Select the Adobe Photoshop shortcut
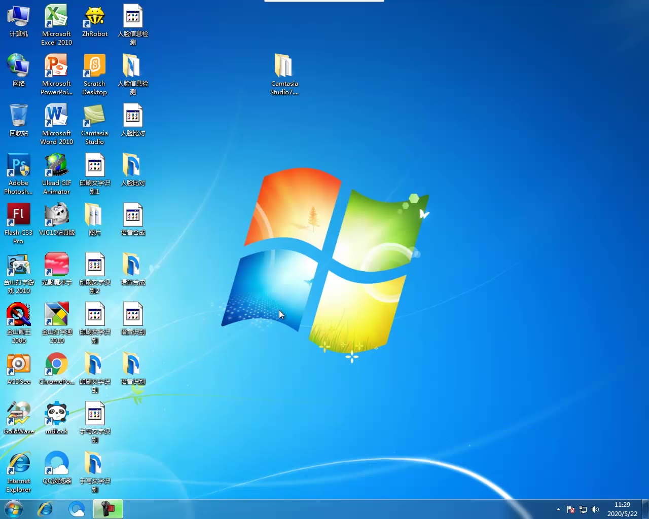This screenshot has height=519, width=649. click(19, 174)
